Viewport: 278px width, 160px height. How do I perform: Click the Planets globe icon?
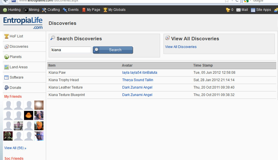pyautogui.click(x=7, y=57)
